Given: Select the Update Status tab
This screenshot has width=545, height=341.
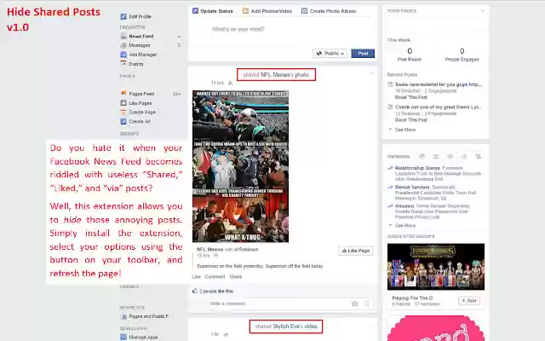Looking at the screenshot, I should point(212,11).
